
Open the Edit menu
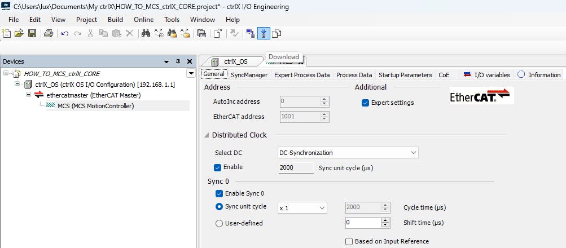(35, 20)
